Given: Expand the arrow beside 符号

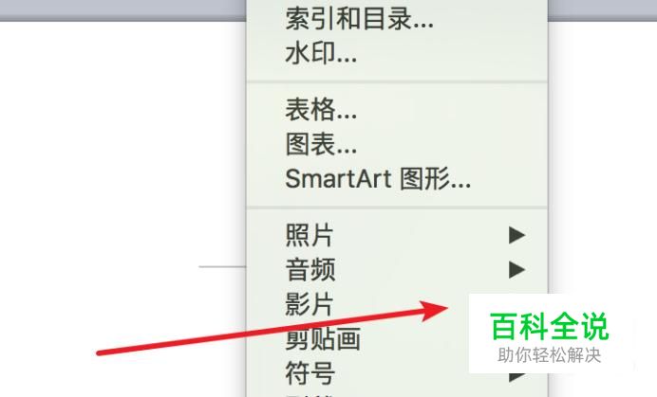Looking at the screenshot, I should tap(517, 377).
